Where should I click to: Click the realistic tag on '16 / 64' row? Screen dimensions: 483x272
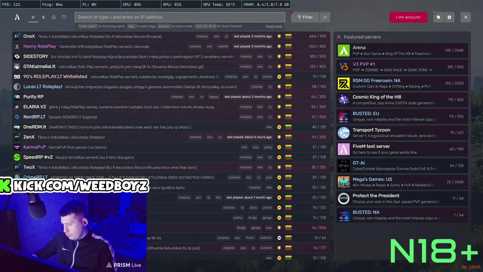pos(266,238)
